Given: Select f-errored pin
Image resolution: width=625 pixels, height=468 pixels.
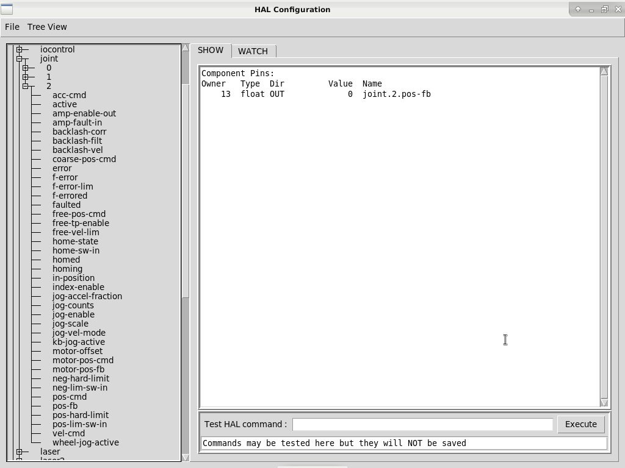Looking at the screenshot, I should 70,196.
